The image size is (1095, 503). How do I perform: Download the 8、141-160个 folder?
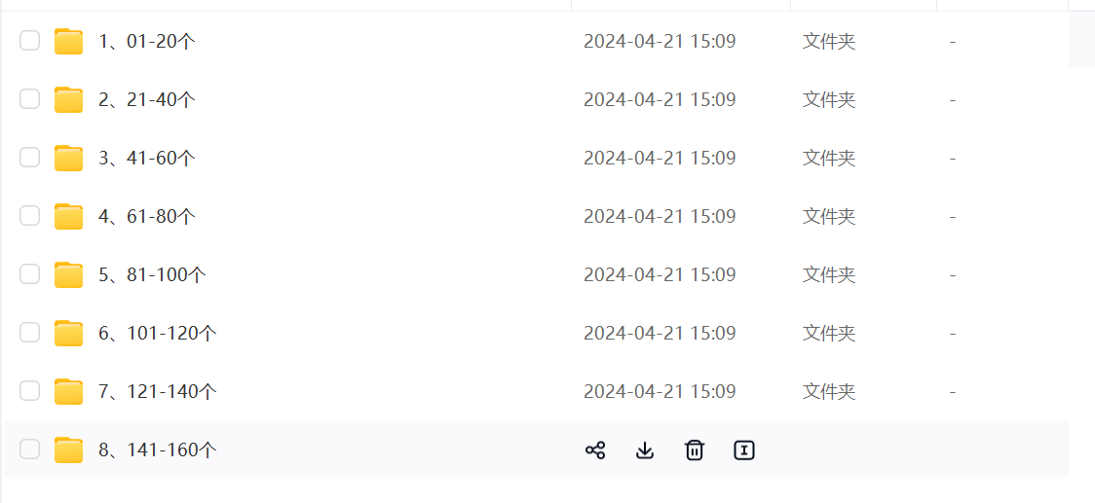[x=645, y=449]
